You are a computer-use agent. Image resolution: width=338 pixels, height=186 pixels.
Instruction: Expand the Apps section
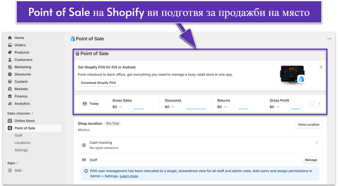tap(13, 163)
